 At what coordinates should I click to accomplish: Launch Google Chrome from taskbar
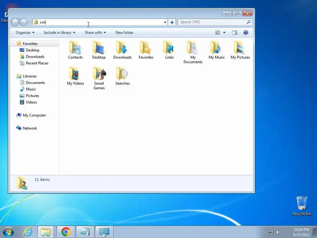pos(66,232)
